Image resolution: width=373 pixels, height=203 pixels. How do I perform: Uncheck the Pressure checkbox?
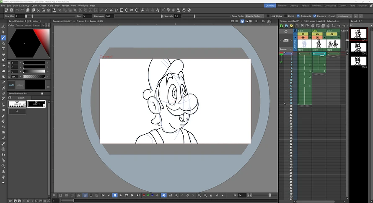click(x=315, y=16)
